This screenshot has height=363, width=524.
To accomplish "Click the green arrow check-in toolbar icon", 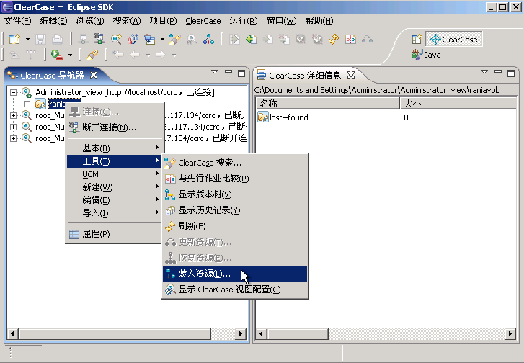I will (251, 40).
